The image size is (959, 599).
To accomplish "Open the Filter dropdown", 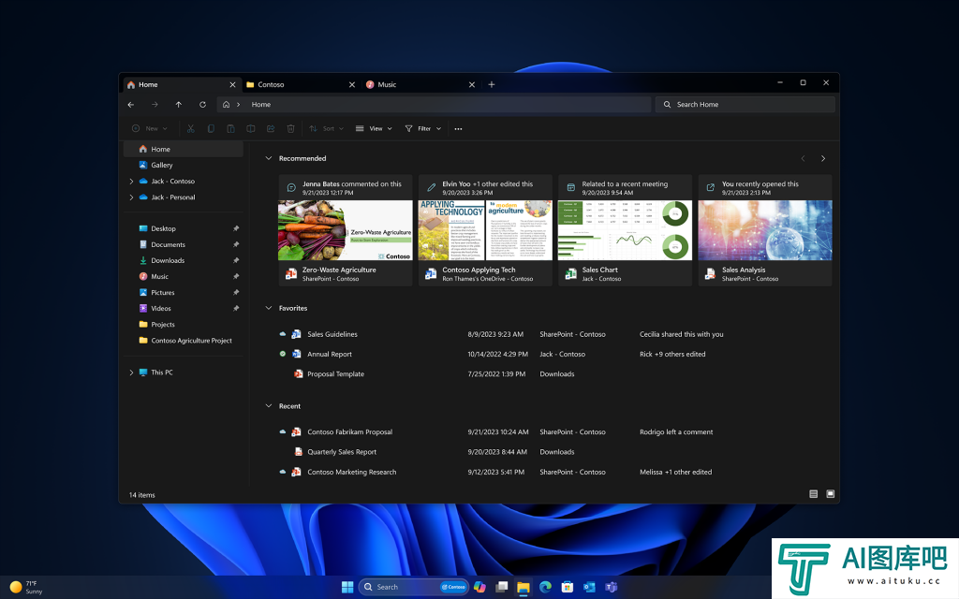I will pos(422,128).
